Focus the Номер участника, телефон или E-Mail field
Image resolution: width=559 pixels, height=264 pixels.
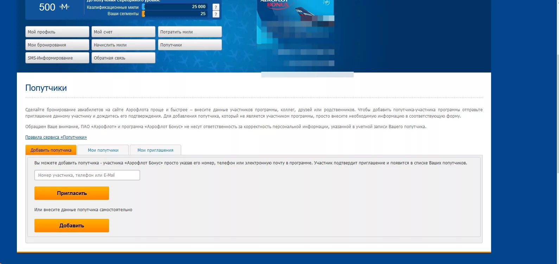click(87, 175)
